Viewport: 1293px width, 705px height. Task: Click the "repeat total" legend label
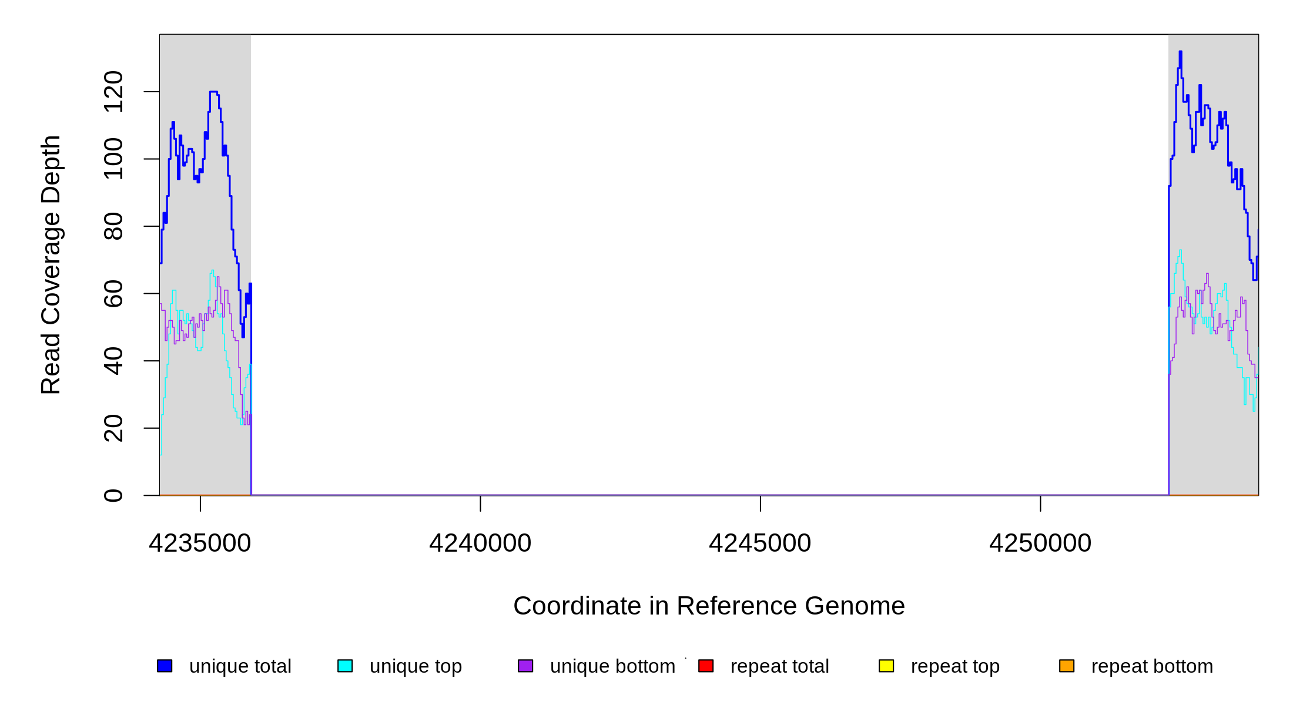tap(779, 666)
